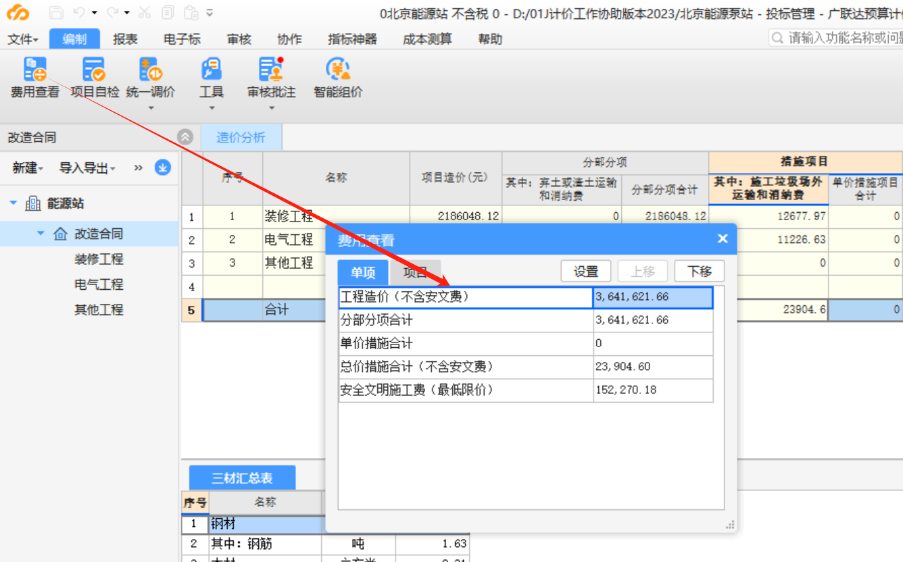903x562 pixels.
Task: Click the undo arrow icon
Action: [x=79, y=12]
